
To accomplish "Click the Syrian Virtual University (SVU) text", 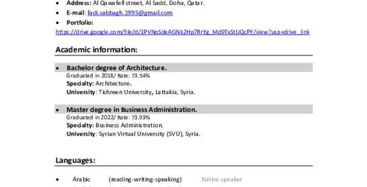I will point(141,134).
